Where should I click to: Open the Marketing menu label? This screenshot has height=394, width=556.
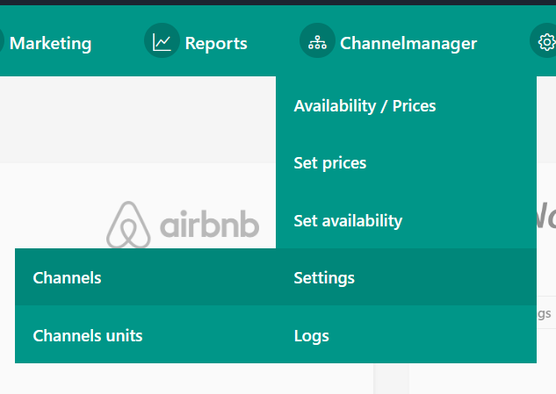pyautogui.click(x=50, y=43)
